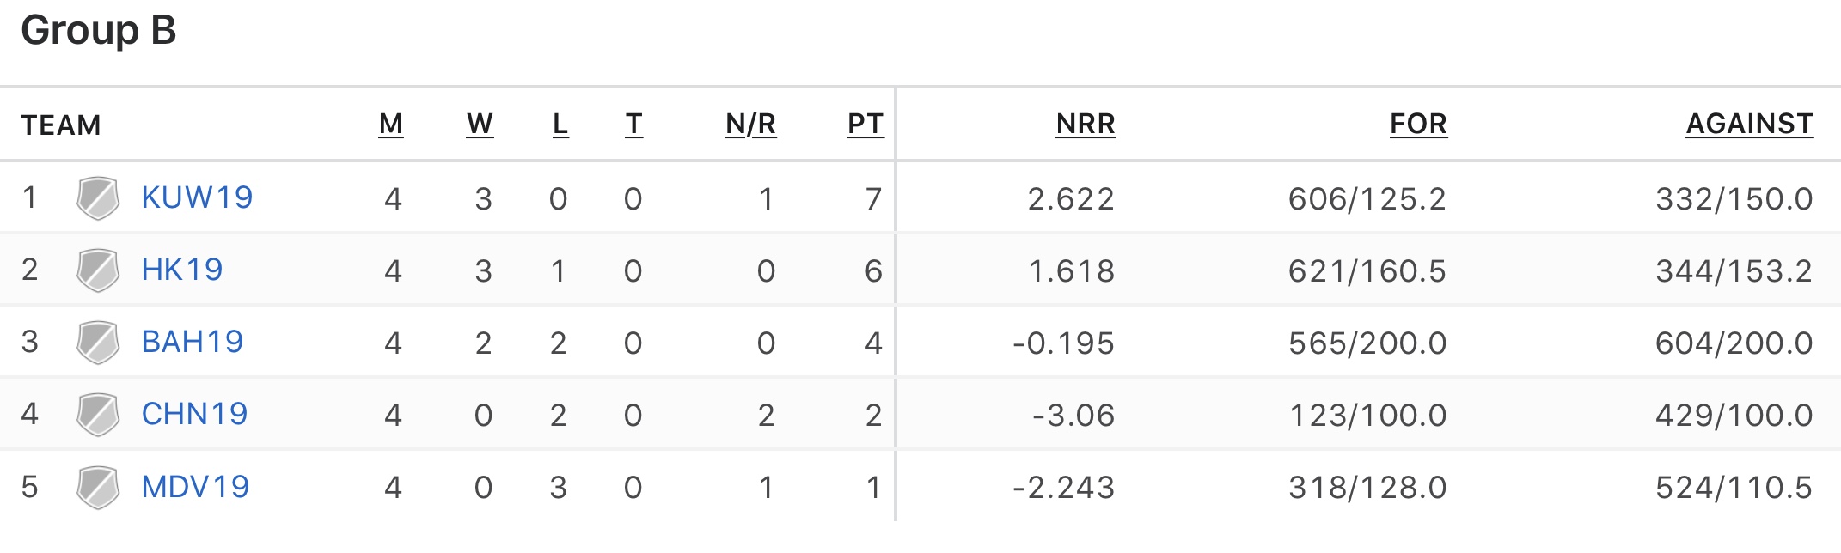Sort table by L column header
1841x553 pixels.
click(x=560, y=125)
